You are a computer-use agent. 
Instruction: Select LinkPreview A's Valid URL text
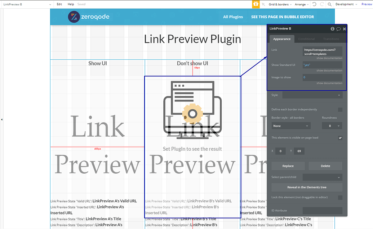(115, 201)
